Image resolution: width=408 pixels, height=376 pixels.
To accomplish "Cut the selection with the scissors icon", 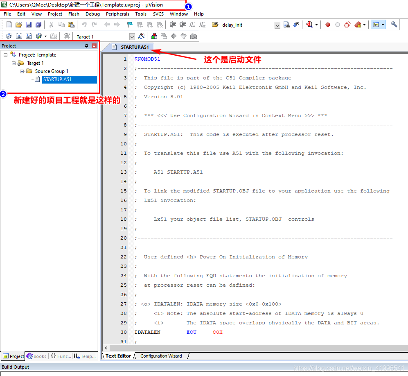I will (52, 25).
